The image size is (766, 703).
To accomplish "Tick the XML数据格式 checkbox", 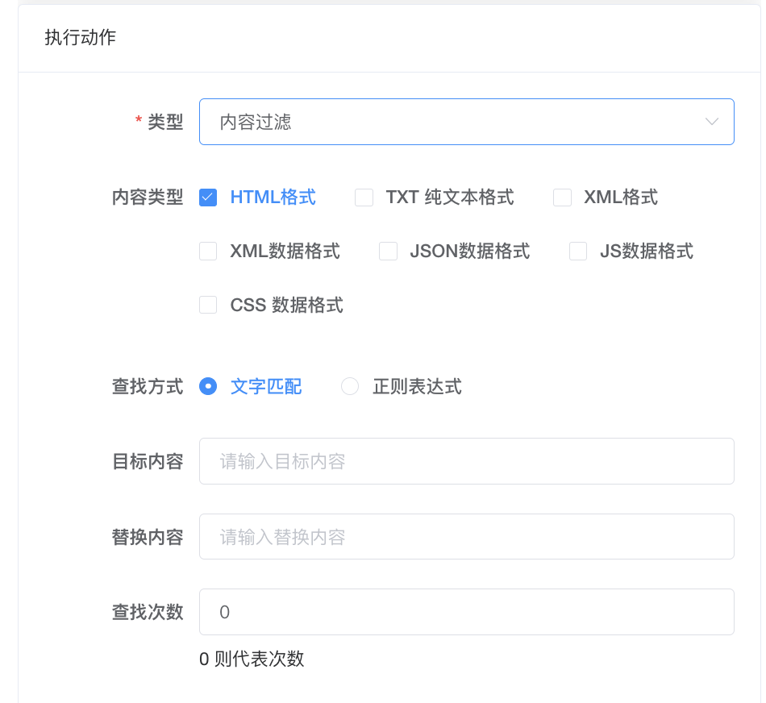I will [x=208, y=252].
